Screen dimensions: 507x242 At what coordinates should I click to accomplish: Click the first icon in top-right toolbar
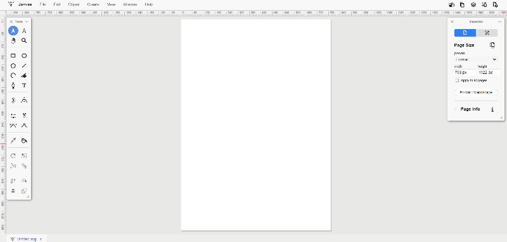tap(452, 4)
